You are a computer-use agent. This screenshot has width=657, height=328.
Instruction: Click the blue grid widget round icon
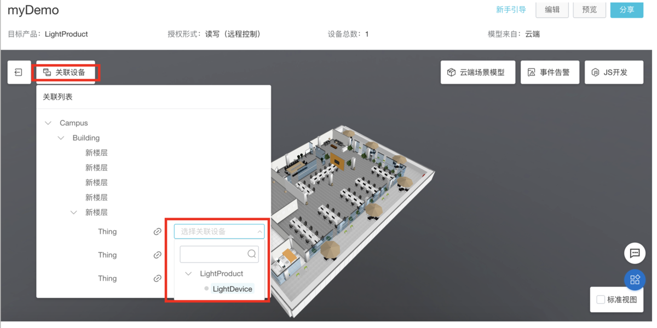point(635,280)
